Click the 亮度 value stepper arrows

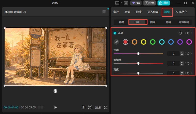click(x=182, y=73)
